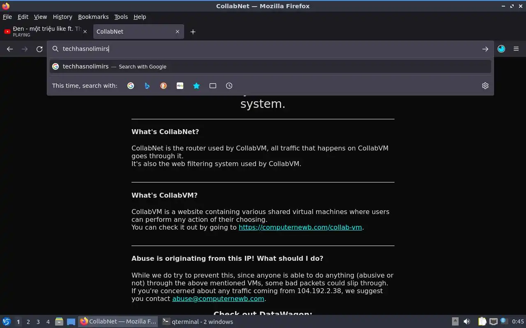Click the 0:45 clock in the panel
The height and width of the screenshot is (328, 526).
click(x=518, y=322)
